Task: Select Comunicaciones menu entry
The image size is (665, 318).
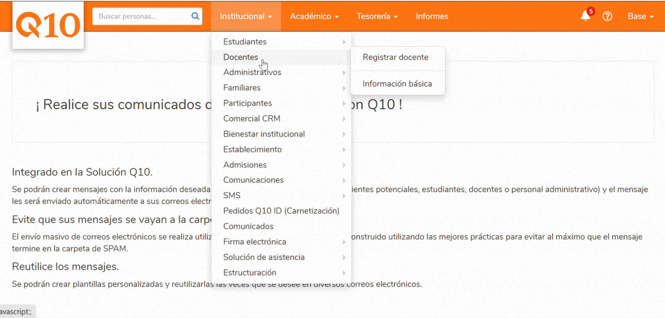Action: 281,180
